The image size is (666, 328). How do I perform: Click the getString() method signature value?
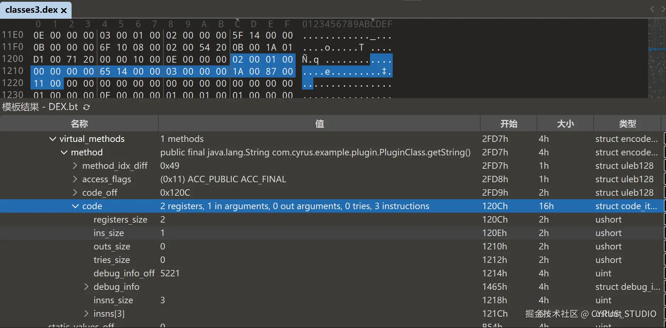(315, 152)
